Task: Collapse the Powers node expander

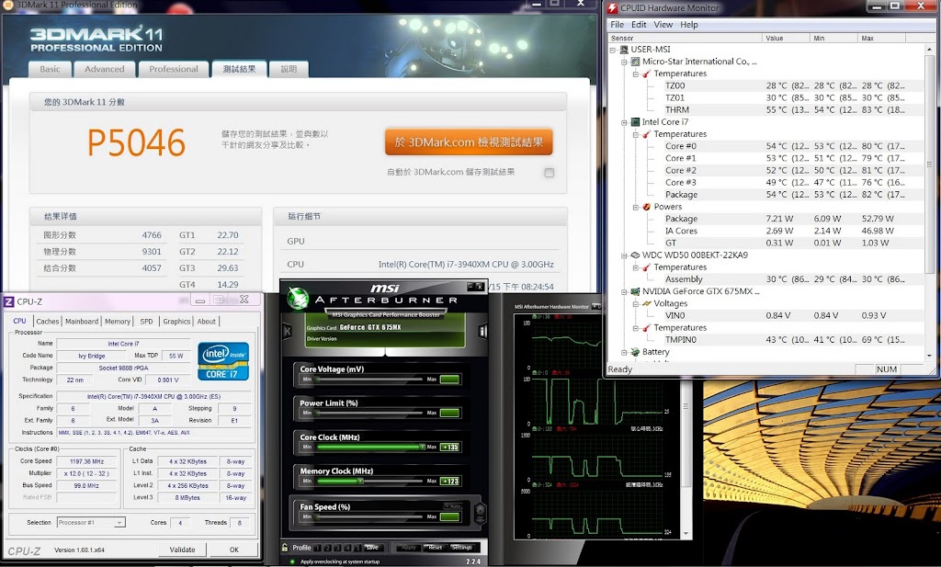Action: (636, 207)
